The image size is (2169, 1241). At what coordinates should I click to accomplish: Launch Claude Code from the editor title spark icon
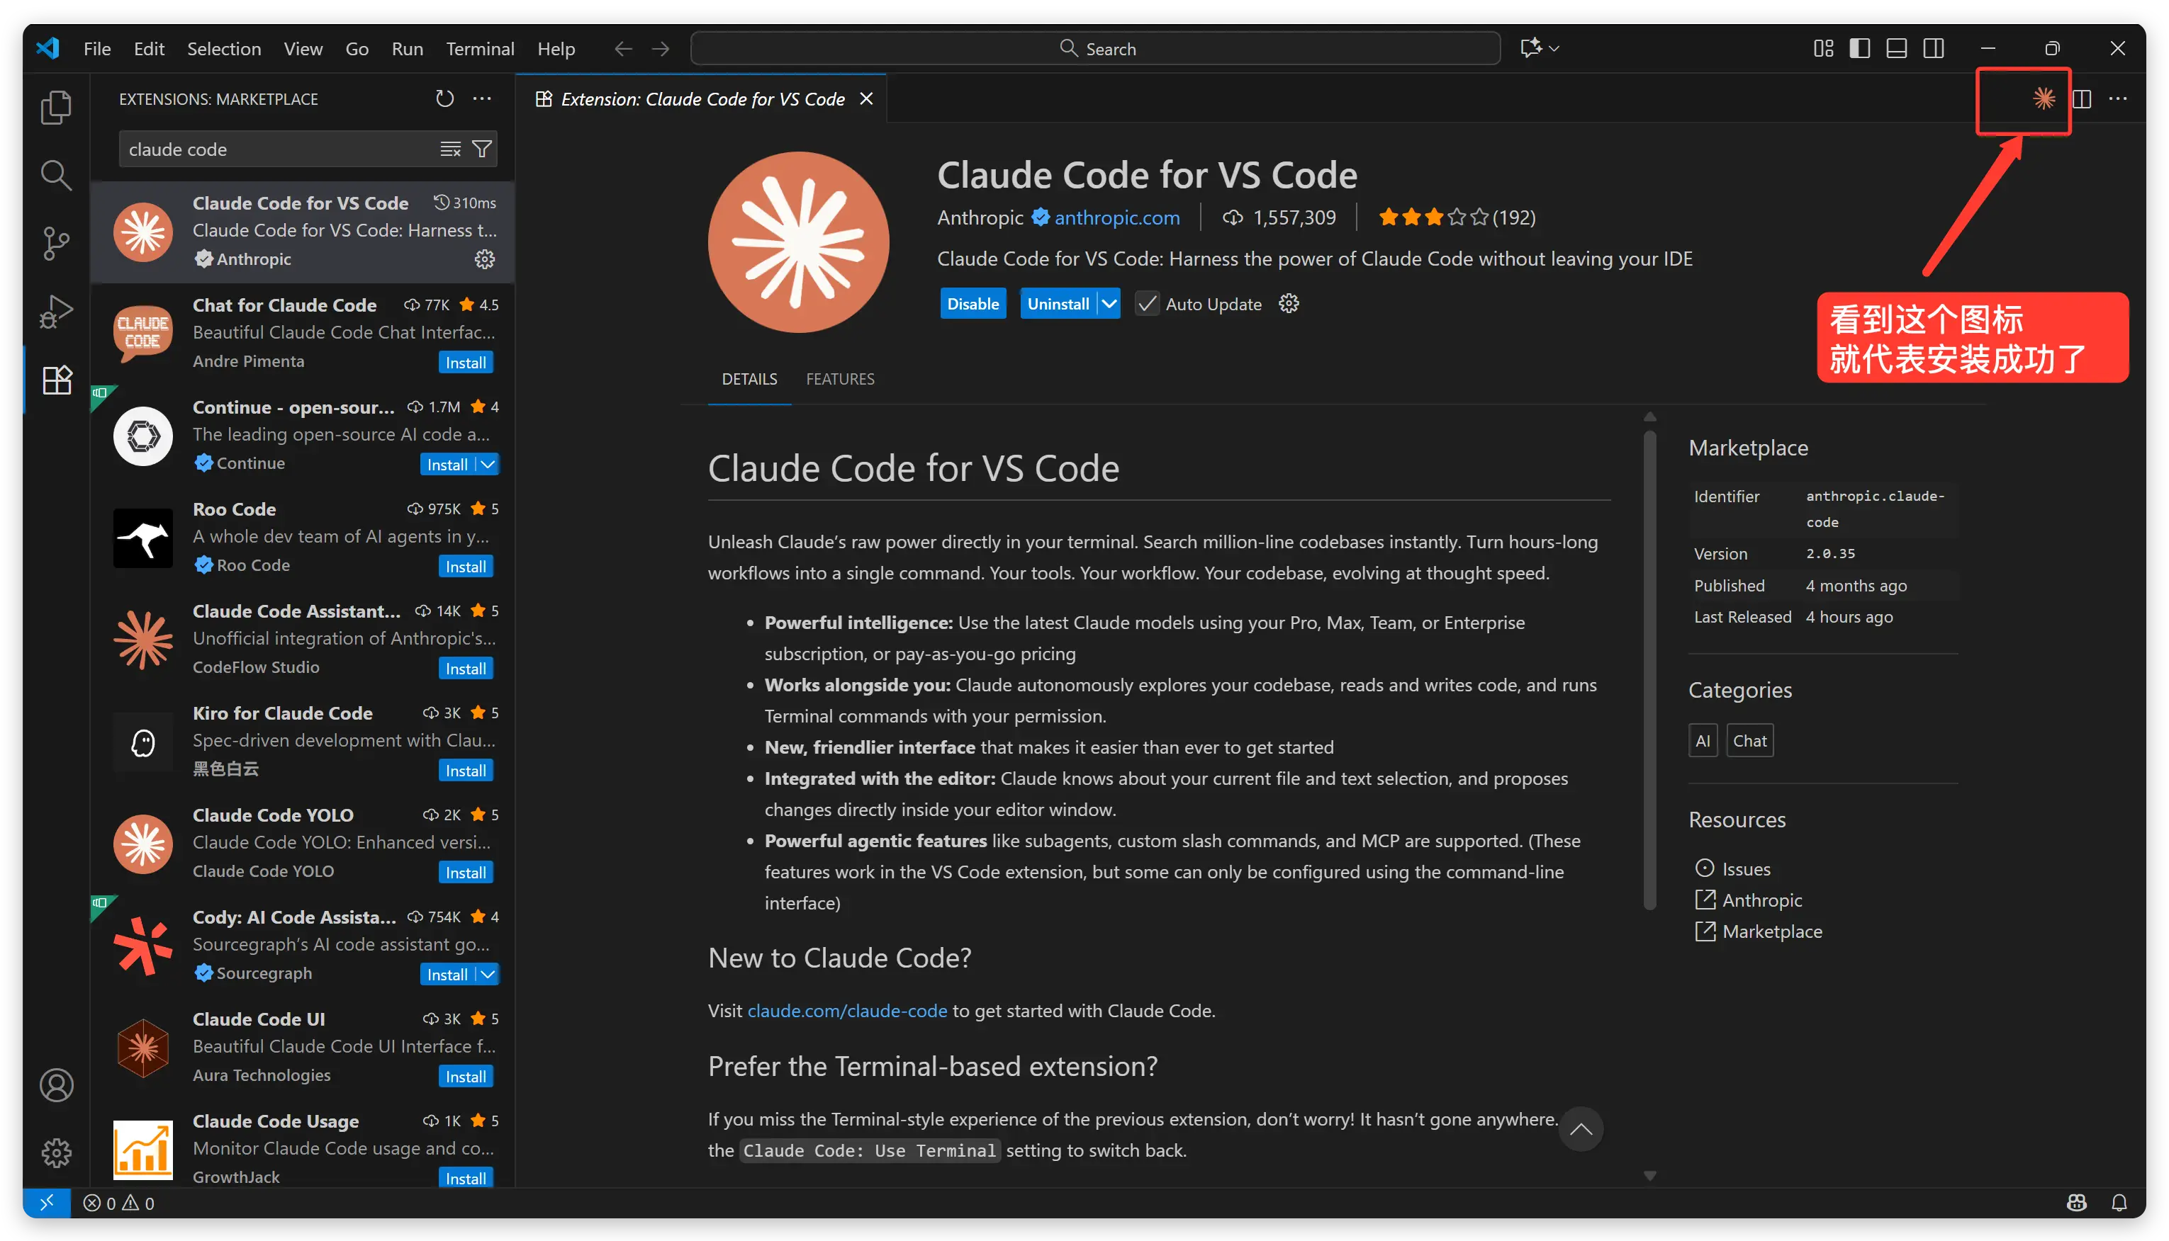pos(2044,99)
